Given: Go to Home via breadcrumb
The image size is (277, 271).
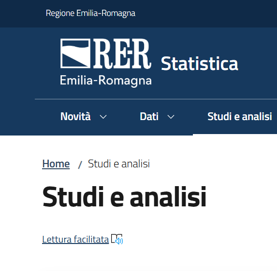Looking at the screenshot, I should tap(56, 163).
